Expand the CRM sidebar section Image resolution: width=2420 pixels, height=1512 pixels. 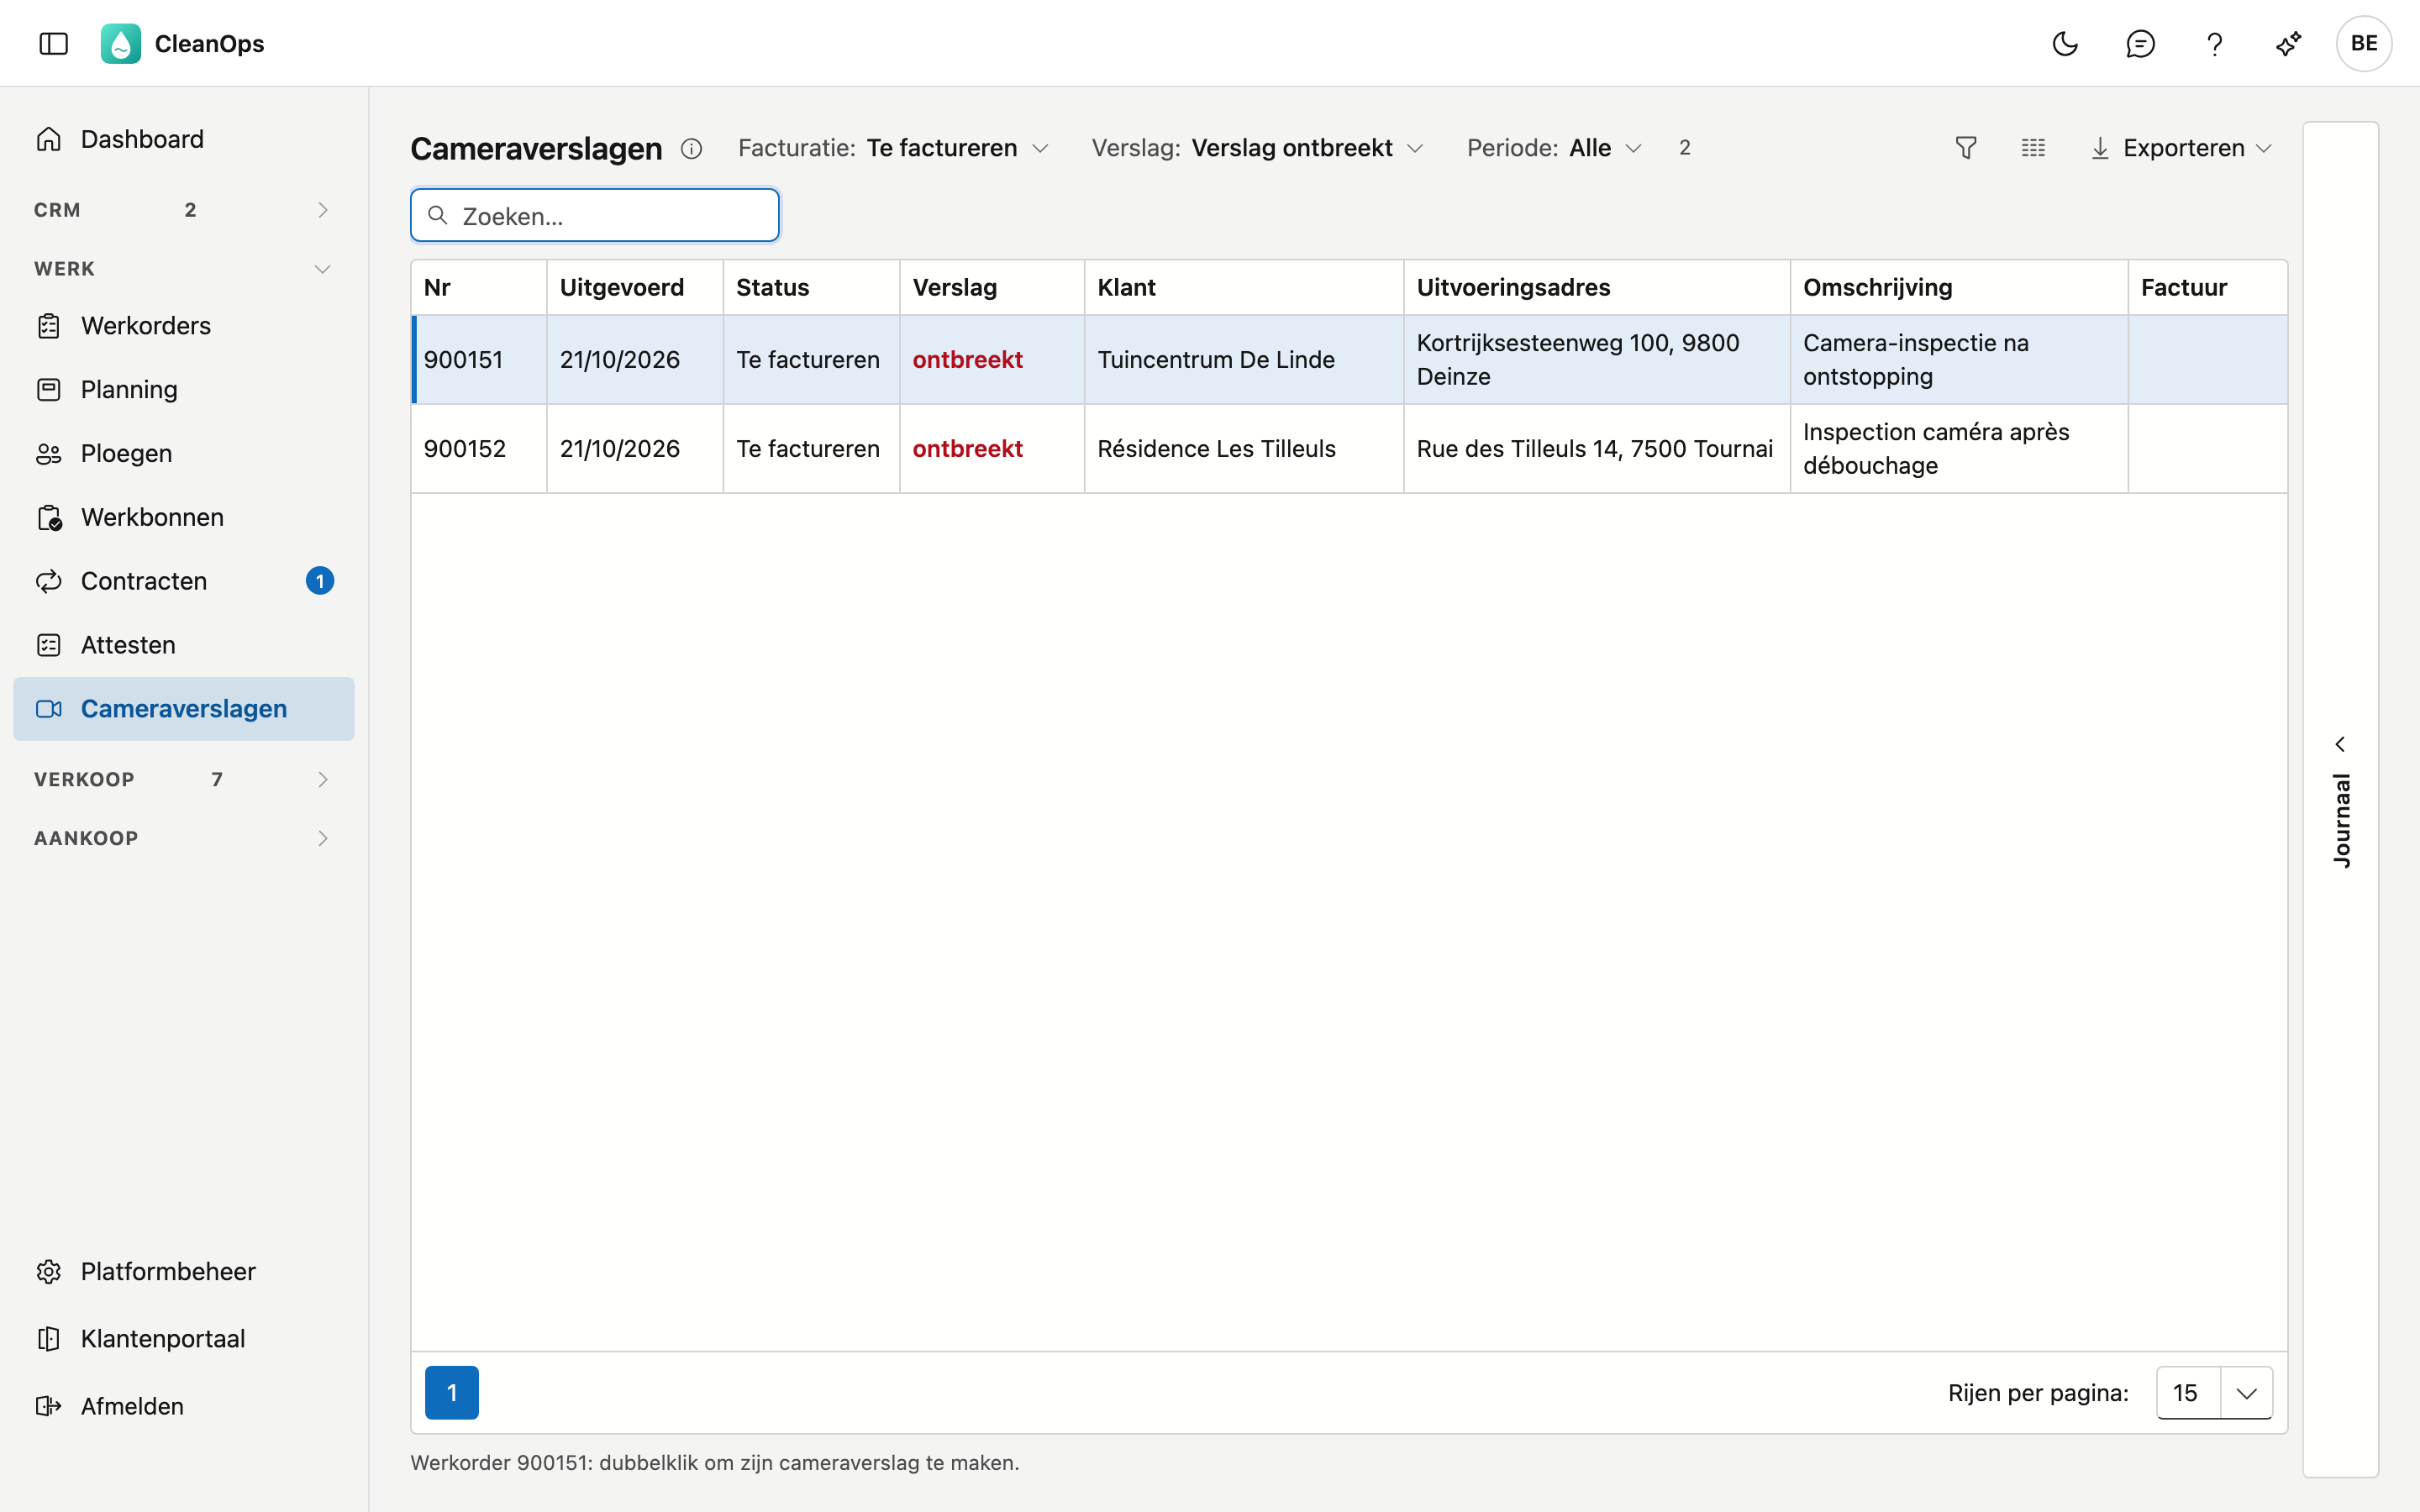[183, 210]
